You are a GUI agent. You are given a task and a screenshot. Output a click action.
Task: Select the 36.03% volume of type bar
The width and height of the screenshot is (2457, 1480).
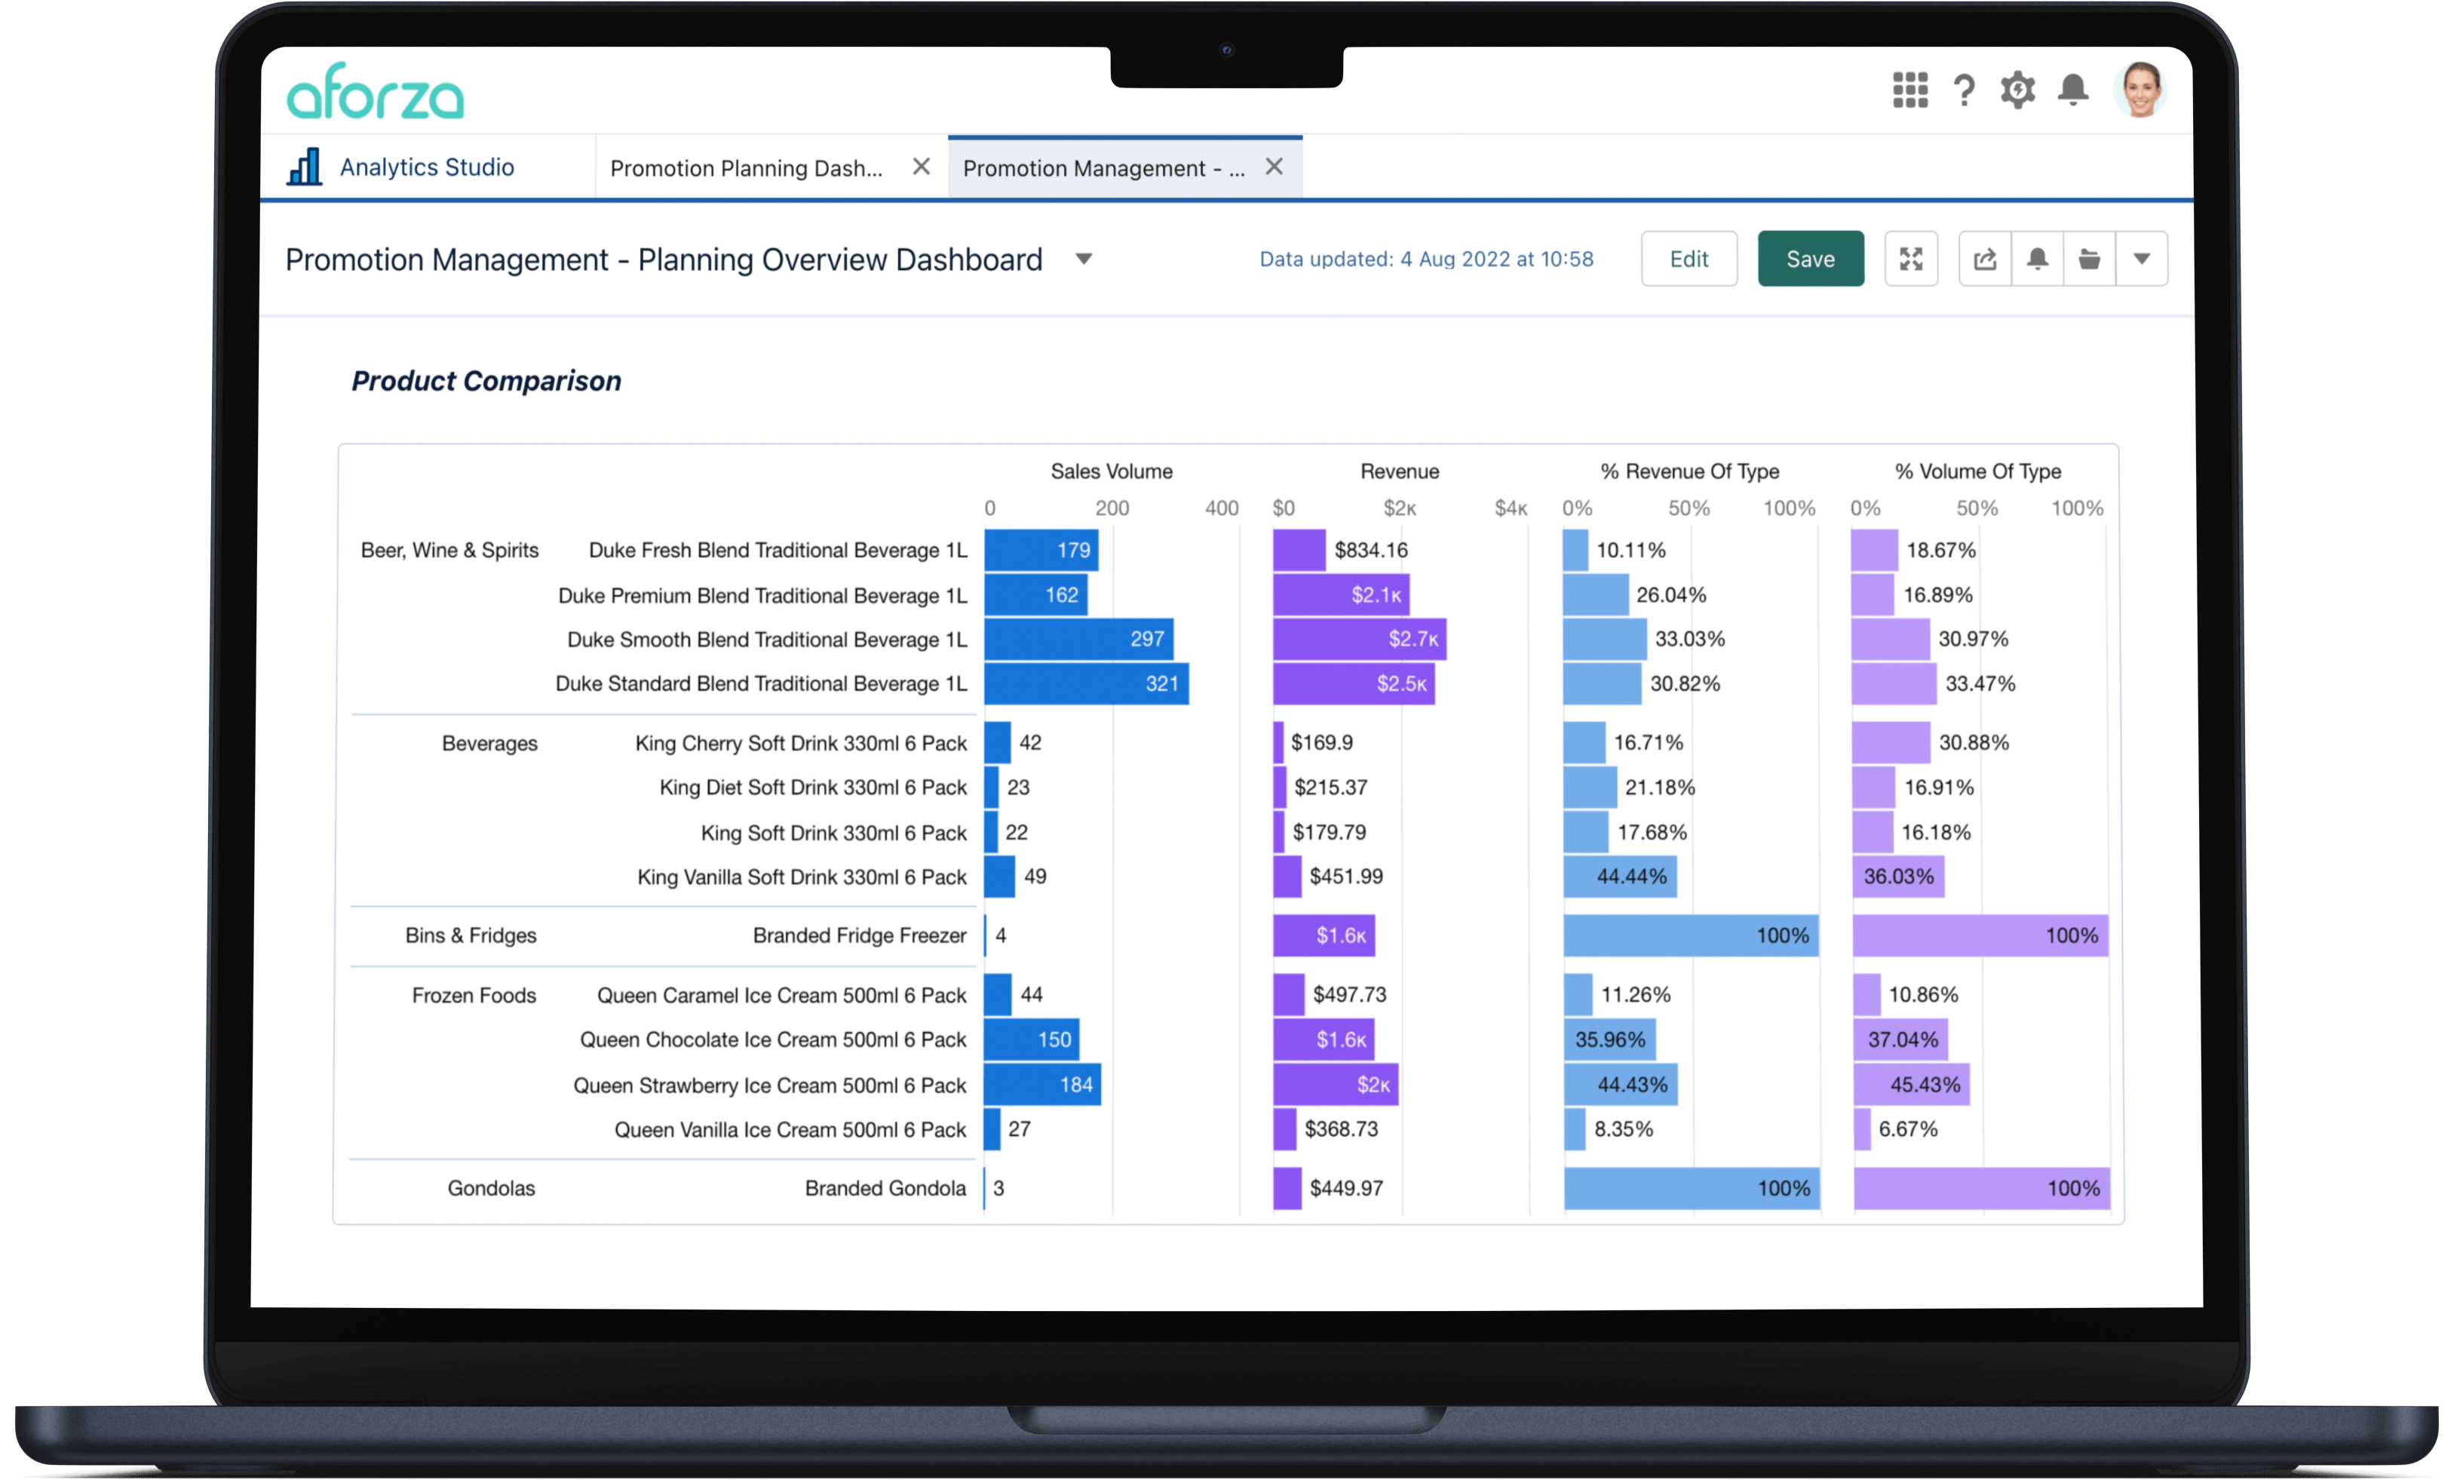(x=1898, y=876)
